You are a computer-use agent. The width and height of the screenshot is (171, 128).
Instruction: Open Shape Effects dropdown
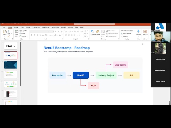click(x=112, y=36)
